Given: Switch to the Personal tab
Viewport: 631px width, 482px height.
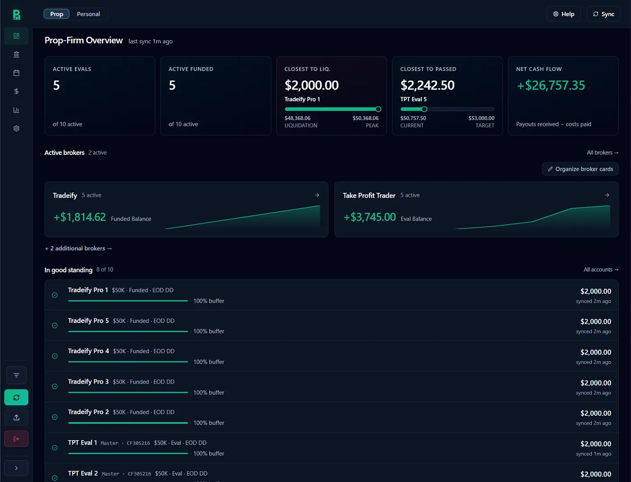Looking at the screenshot, I should tap(88, 14).
